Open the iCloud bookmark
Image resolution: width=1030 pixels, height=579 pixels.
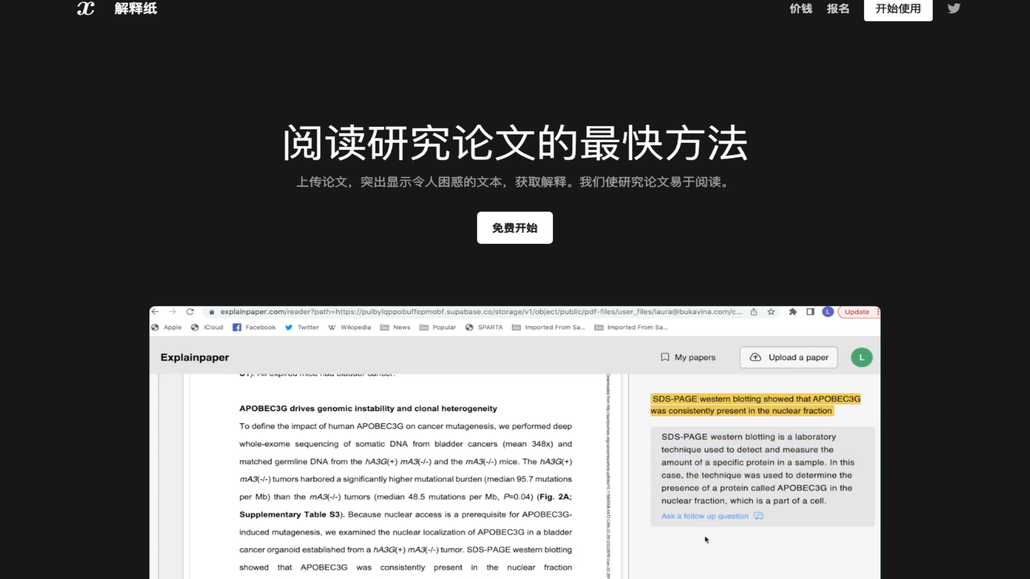pyautogui.click(x=207, y=327)
